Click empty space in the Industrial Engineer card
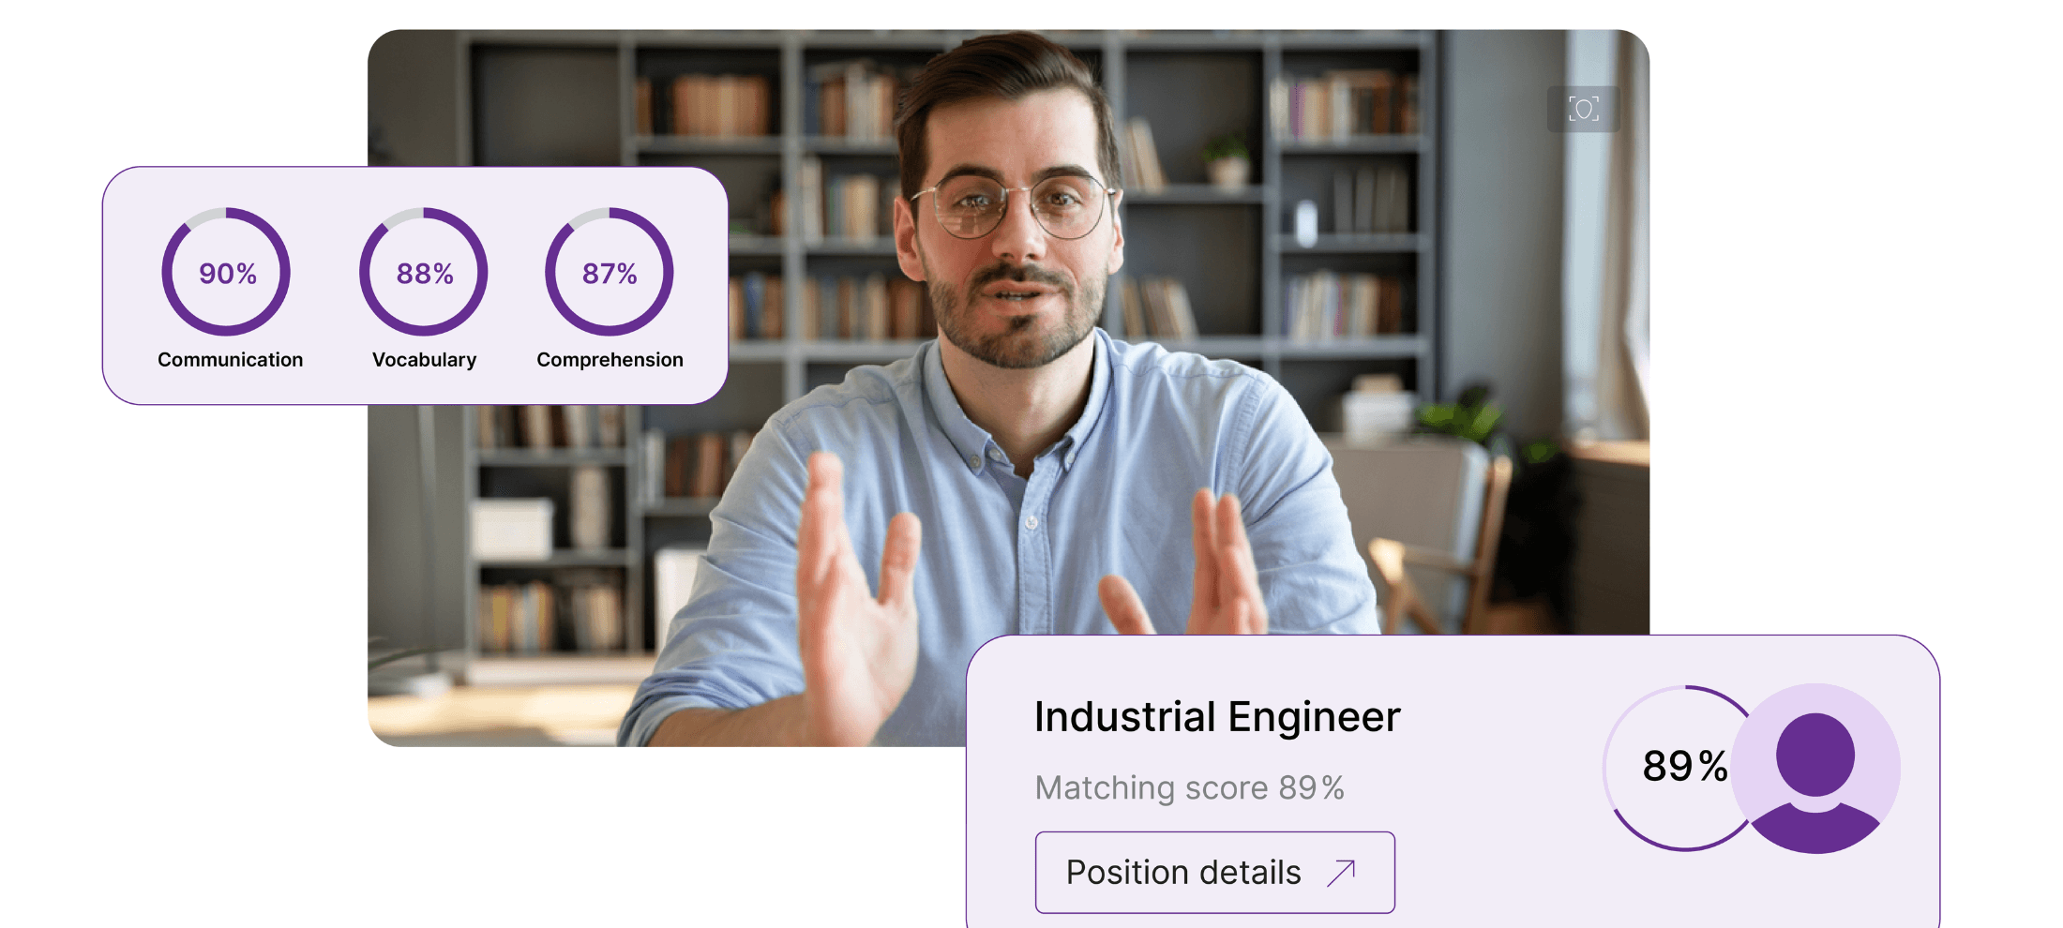 1500,872
